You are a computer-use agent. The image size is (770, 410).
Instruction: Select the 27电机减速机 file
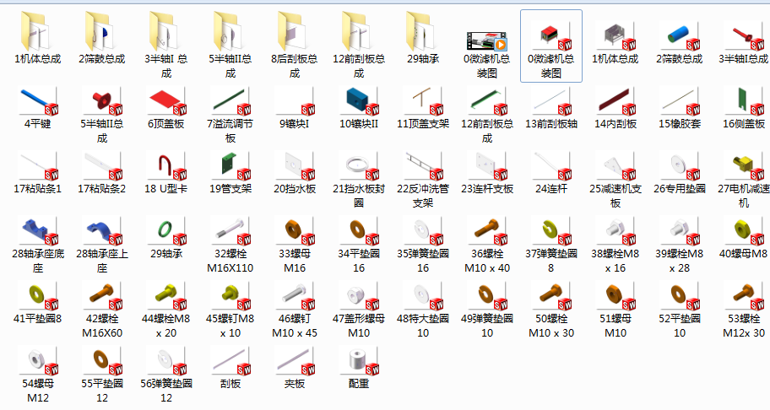[x=744, y=180]
